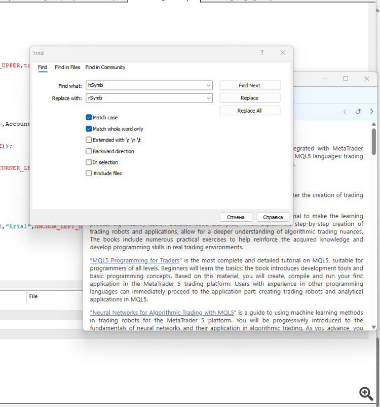Click the Replace All button
This screenshot has width=380, height=407.
coord(250,111)
